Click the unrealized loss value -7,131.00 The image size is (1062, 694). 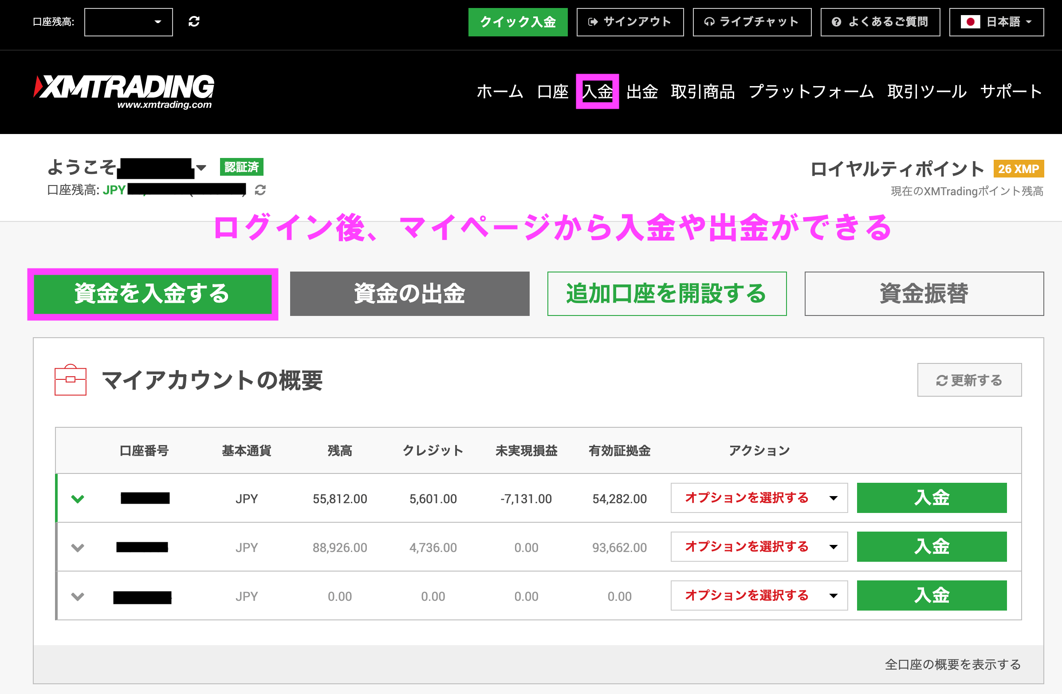(x=526, y=498)
